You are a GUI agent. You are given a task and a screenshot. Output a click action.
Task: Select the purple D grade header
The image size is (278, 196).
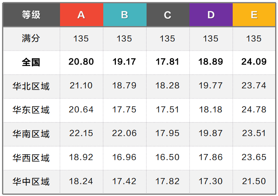tap(211, 15)
